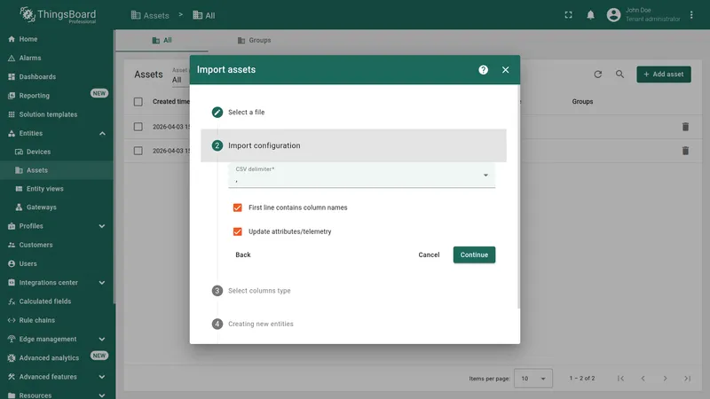Delete the second asset row
This screenshot has height=399, width=710.
pyautogui.click(x=685, y=151)
